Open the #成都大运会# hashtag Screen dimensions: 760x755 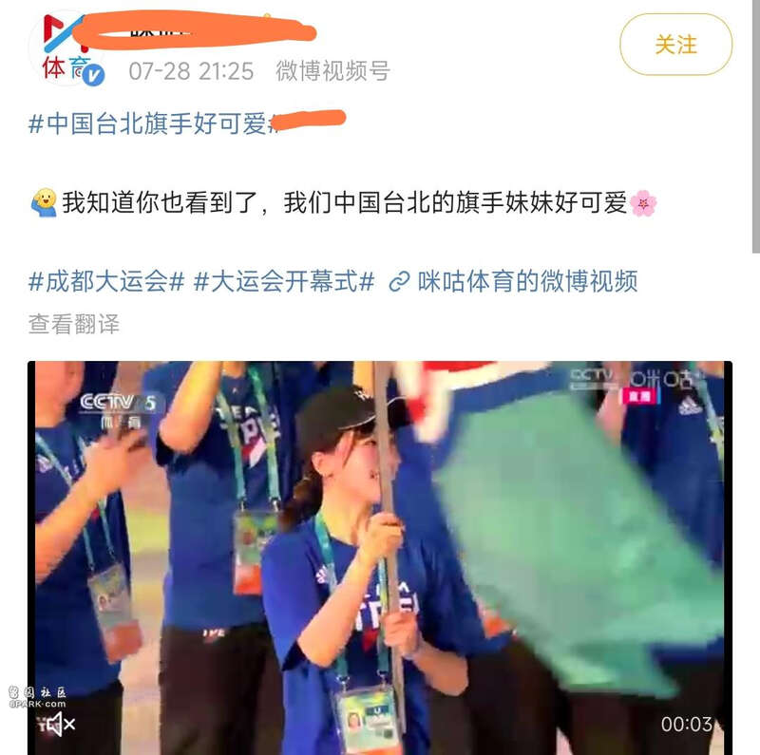pyautogui.click(x=106, y=281)
